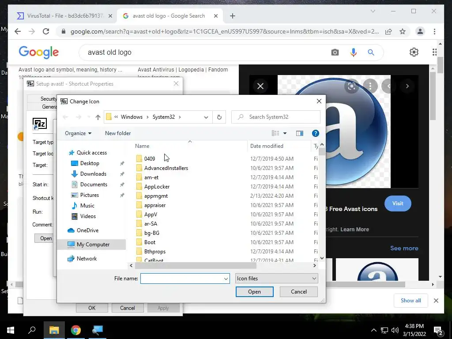Open Windows Start menu

tap(11, 330)
